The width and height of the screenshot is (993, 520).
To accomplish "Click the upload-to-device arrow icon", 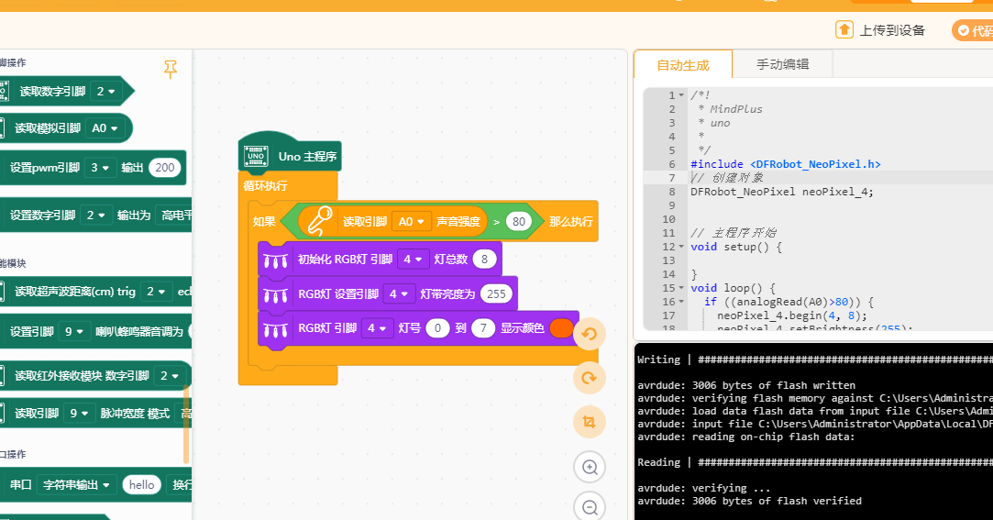I will click(844, 29).
